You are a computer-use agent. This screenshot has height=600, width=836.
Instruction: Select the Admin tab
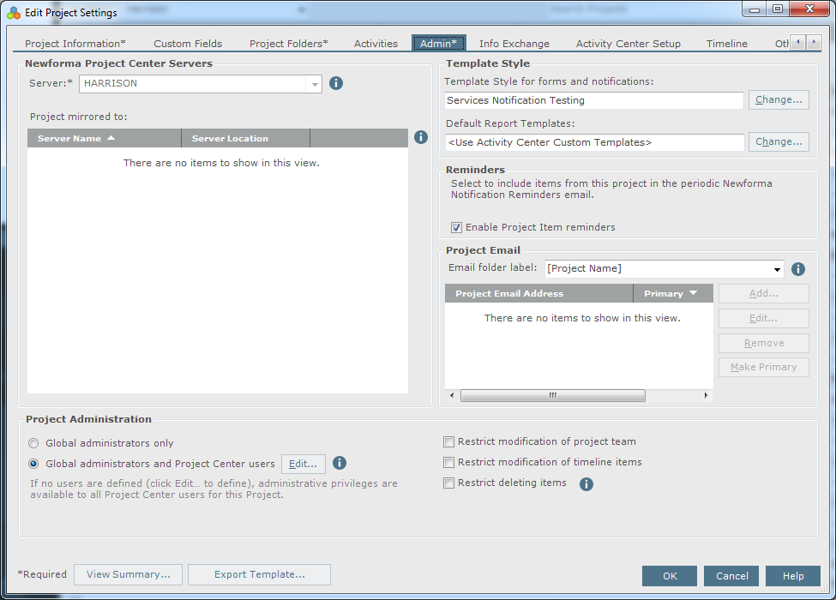pos(438,43)
